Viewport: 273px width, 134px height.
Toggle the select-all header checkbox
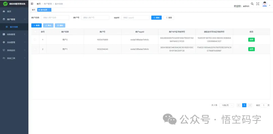point(35,32)
